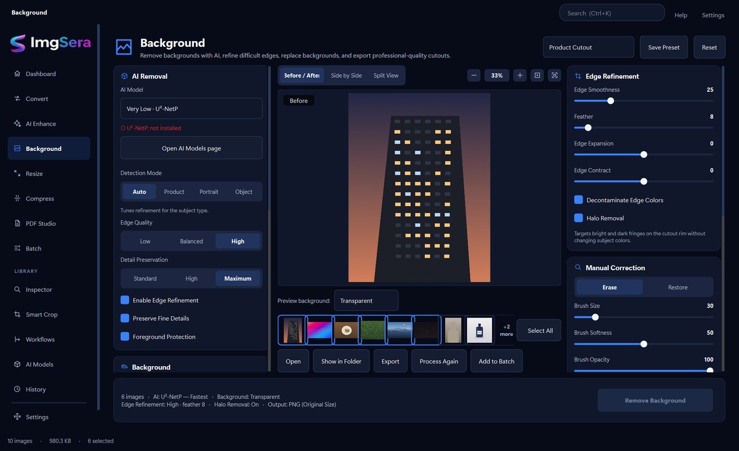Toggle the Foreground Protection checkbox
This screenshot has height=451, width=739.
pyautogui.click(x=125, y=337)
